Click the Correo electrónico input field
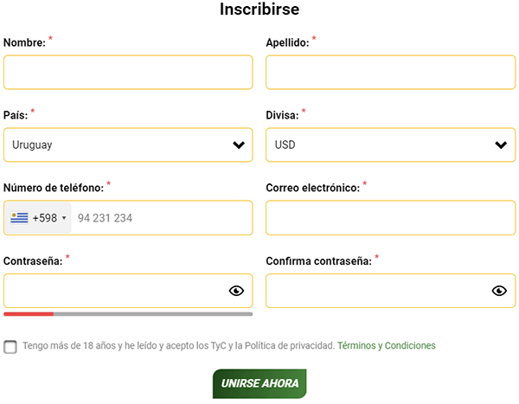Screen dimensions: 519x404 tap(390, 218)
